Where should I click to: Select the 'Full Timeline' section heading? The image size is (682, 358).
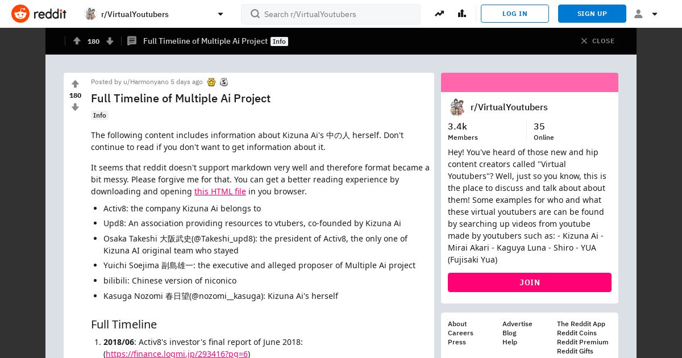(x=124, y=324)
